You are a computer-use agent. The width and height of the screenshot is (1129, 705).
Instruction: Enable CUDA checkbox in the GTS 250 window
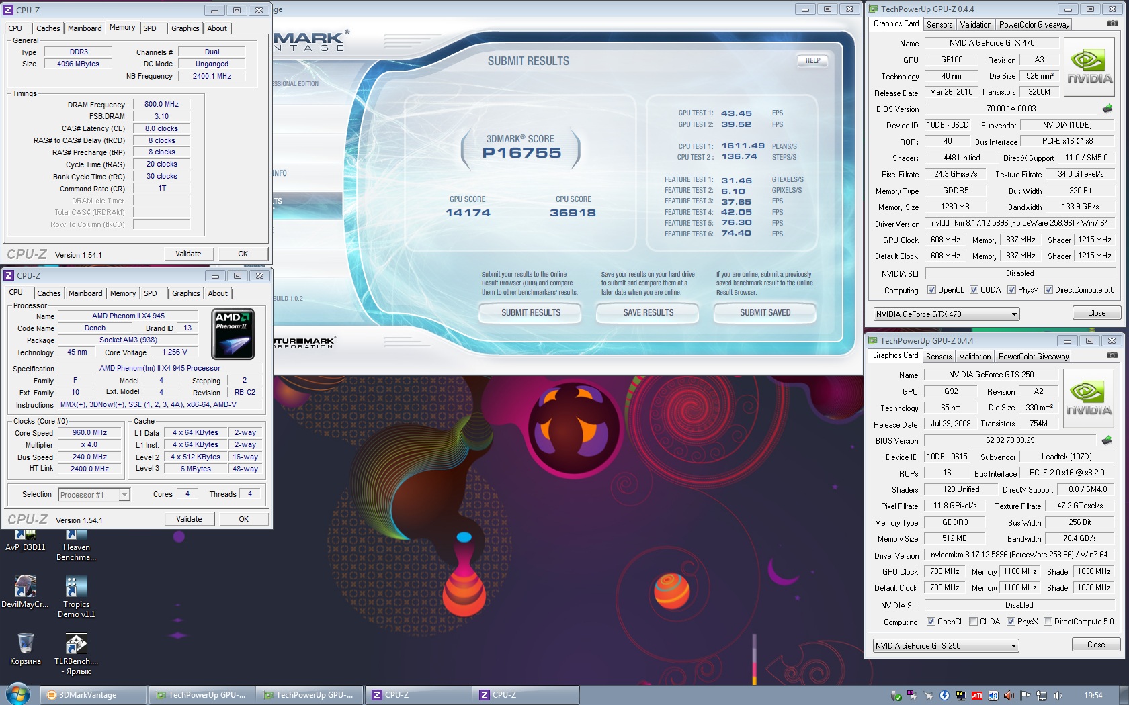coord(973,622)
